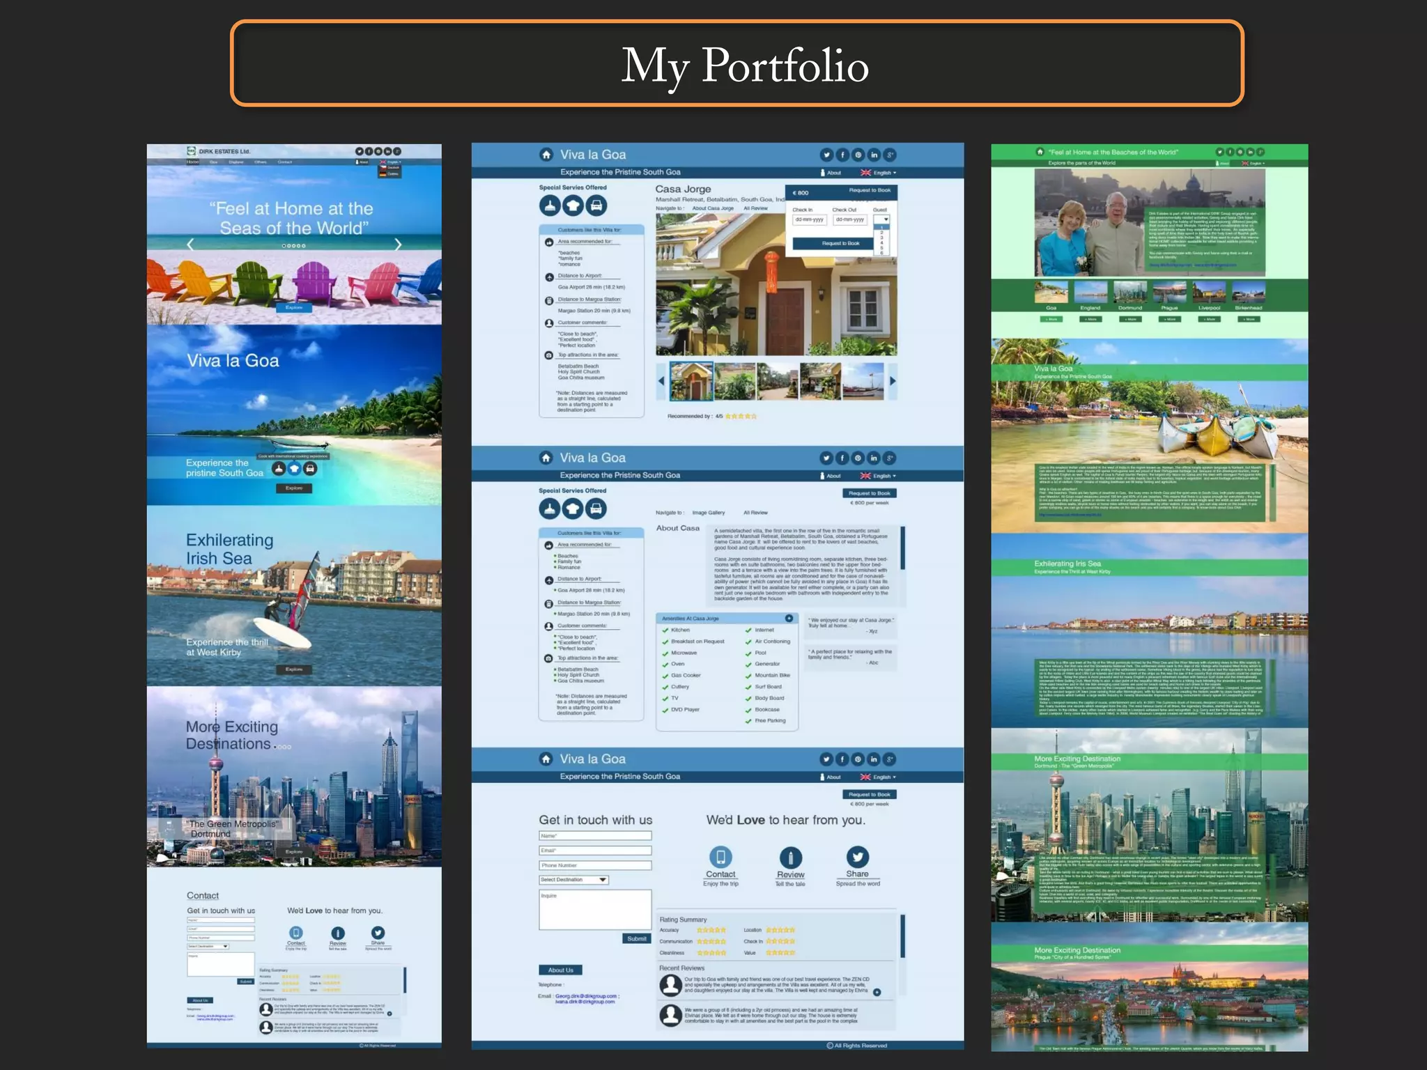Click the pencil Review icon on the contact page

click(x=790, y=857)
